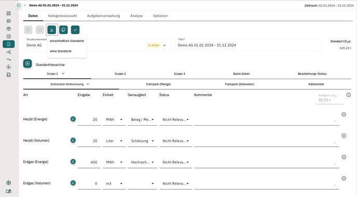Click the Erdgas (Volumen) value input field
Viewport: 357px width, 197px height.
pos(89,184)
